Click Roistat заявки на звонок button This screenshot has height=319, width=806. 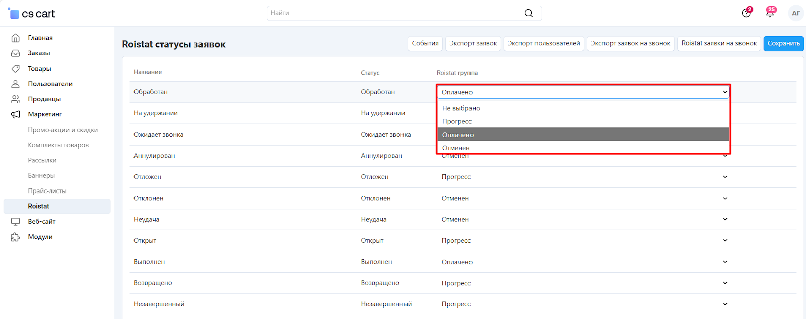tap(719, 43)
